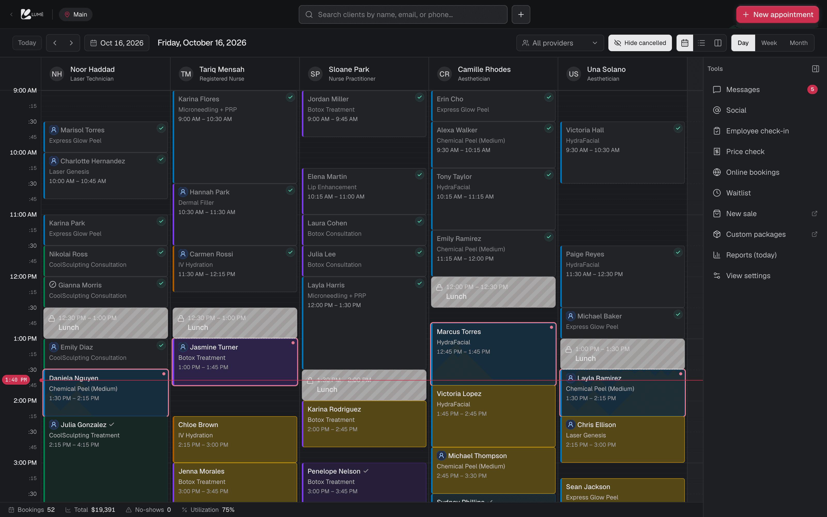The width and height of the screenshot is (827, 517).
Task: Collapse the Tools side panel
Action: point(815,69)
